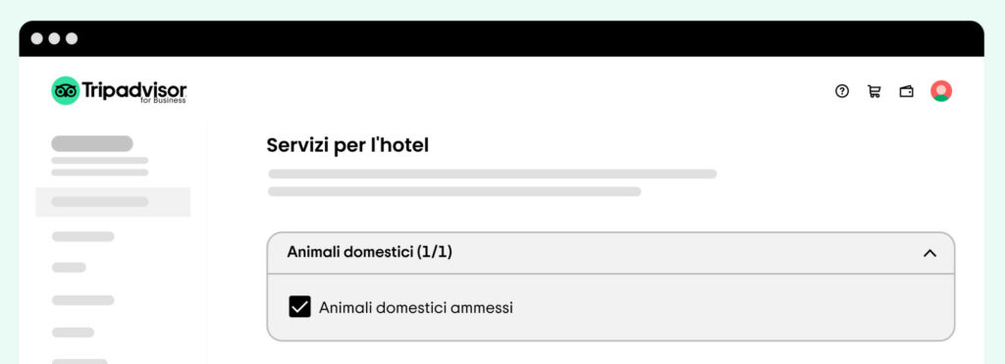
Task: Click the wallet icon in header
Action: 906,91
